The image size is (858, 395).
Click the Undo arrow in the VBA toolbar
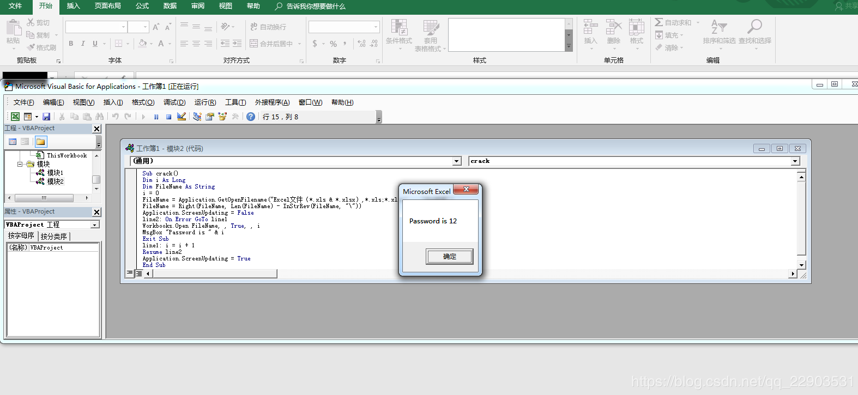[x=115, y=117]
